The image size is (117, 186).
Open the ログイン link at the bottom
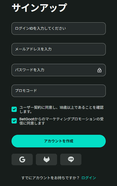(89, 178)
